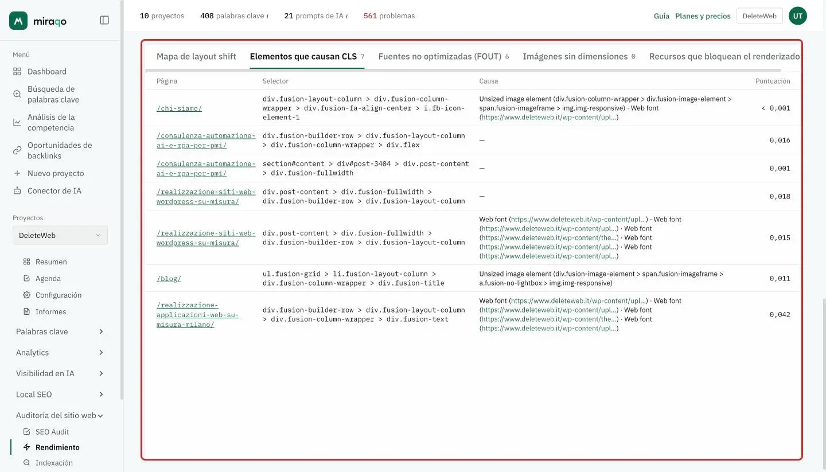The width and height of the screenshot is (826, 472).
Task: Open Planes y precios link
Action: point(703,16)
